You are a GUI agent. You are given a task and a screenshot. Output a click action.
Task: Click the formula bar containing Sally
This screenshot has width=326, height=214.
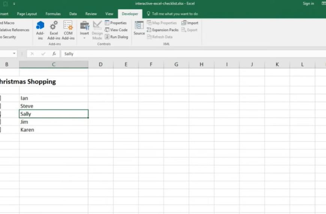pyautogui.click(x=193, y=54)
